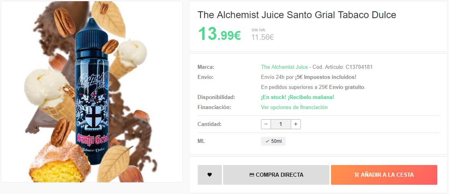Click the 13.99€ price
449x194 pixels.
(x=219, y=34)
